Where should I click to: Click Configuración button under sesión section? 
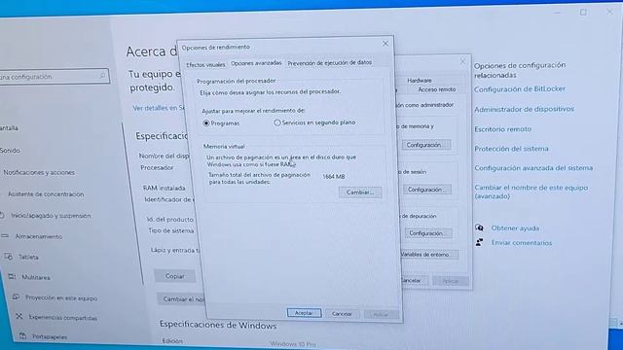426,190
